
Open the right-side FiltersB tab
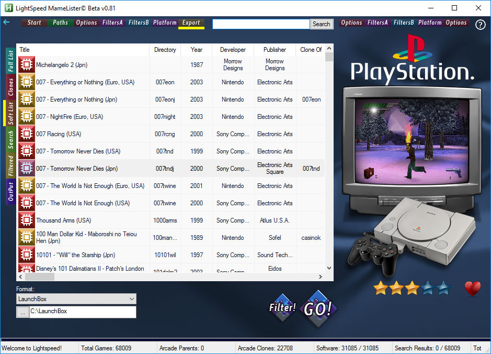coord(404,23)
